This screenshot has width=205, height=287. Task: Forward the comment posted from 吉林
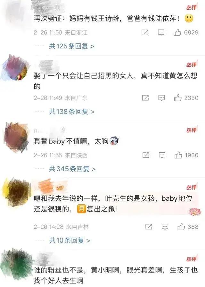(149, 227)
